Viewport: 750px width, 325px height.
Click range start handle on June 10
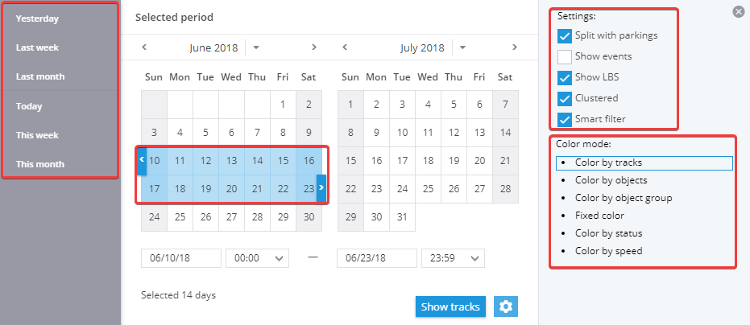pyautogui.click(x=142, y=162)
